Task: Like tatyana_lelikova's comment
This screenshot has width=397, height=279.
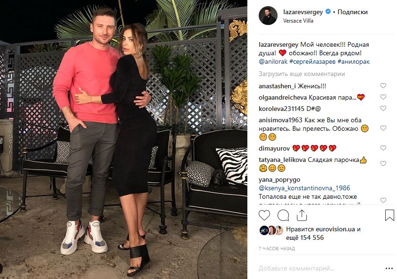Action: (383, 163)
